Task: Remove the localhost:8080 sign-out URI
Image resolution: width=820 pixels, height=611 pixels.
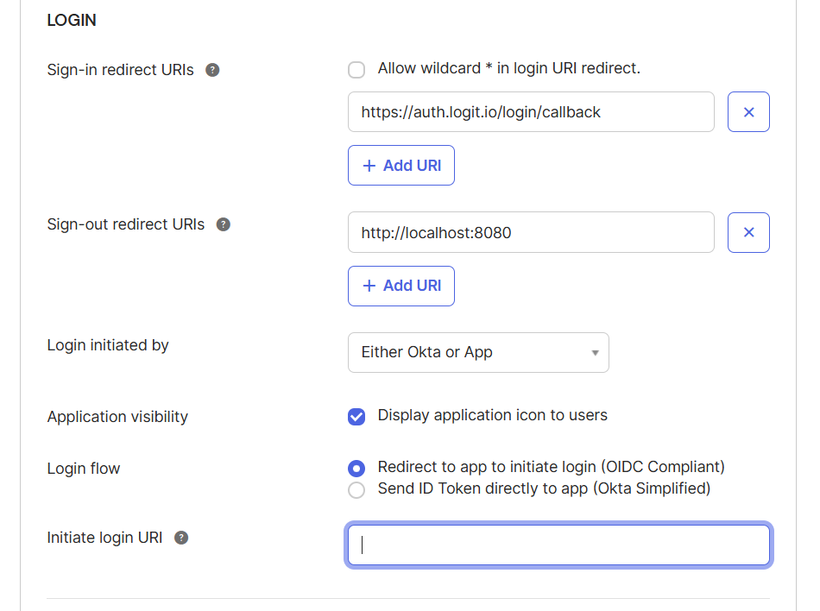Action: point(747,232)
